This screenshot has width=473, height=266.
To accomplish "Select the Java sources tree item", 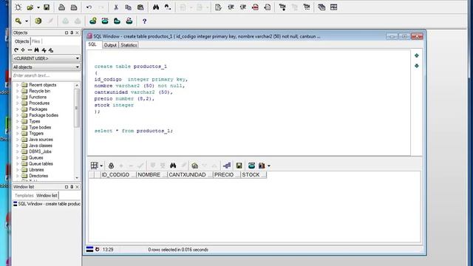I will click(x=41, y=140).
